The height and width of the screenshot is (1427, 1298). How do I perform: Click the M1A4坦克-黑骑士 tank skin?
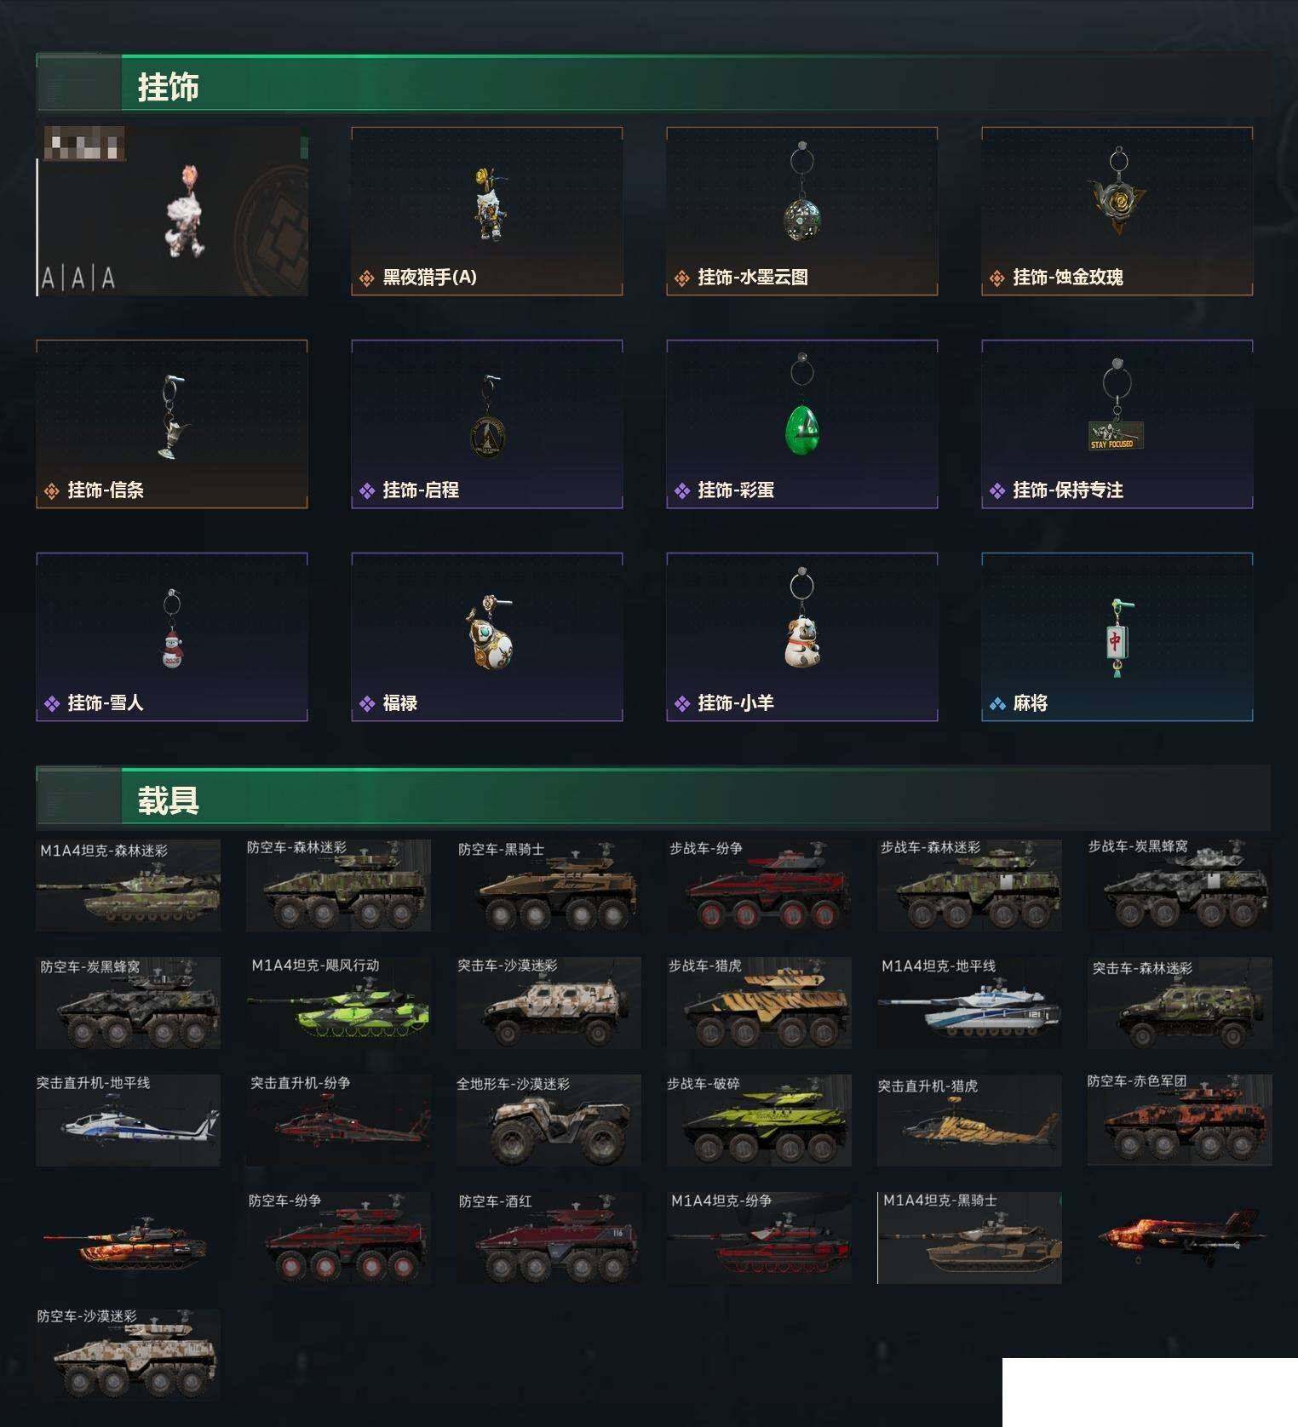tap(970, 1237)
